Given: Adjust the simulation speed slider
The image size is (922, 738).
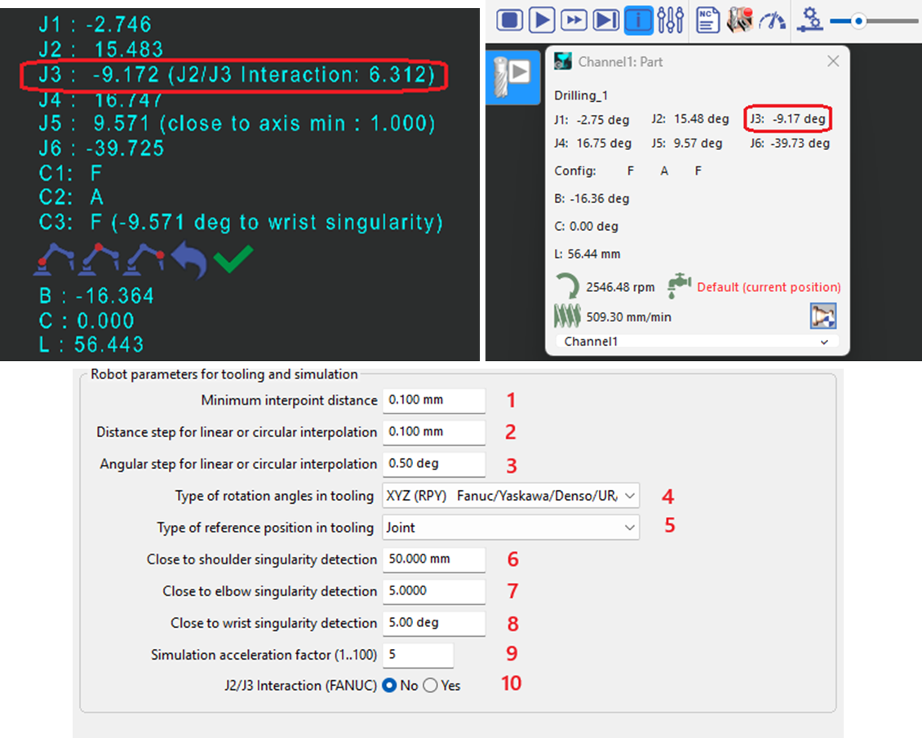Looking at the screenshot, I should pyautogui.click(x=858, y=22).
